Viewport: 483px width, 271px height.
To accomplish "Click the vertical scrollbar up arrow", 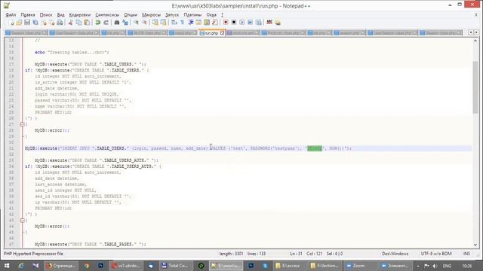I will coord(475,41).
